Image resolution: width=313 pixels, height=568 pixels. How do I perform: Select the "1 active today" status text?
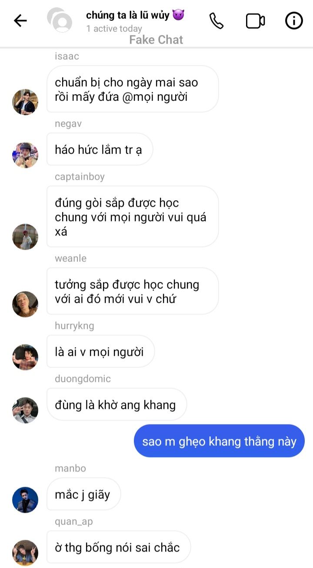(x=114, y=29)
